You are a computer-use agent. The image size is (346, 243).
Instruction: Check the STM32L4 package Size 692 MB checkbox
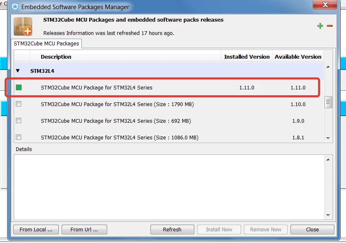pyautogui.click(x=18, y=121)
